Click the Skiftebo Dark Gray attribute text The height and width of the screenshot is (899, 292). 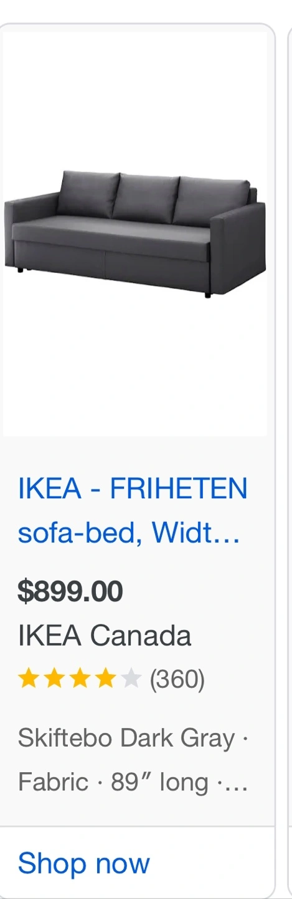click(x=126, y=739)
